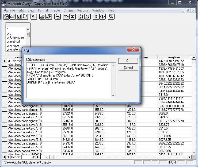This screenshot has width=198, height=167.
Task: Go to previous record navigation button
Action: pos(8,157)
